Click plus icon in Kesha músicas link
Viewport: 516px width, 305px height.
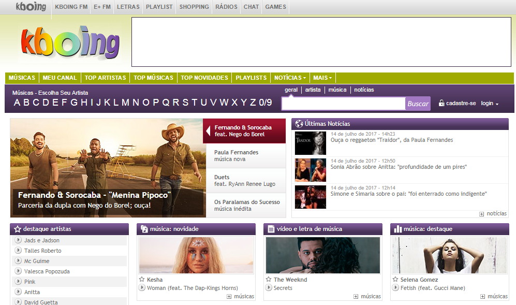[229, 296]
